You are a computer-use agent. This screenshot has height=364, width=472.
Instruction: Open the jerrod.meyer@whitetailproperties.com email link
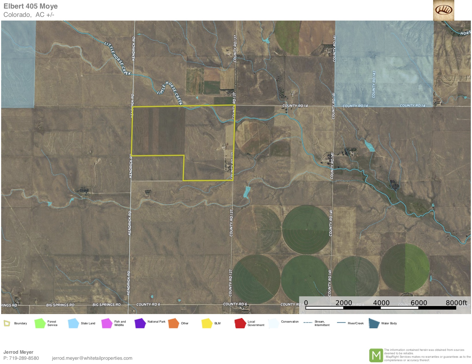tap(92, 358)
